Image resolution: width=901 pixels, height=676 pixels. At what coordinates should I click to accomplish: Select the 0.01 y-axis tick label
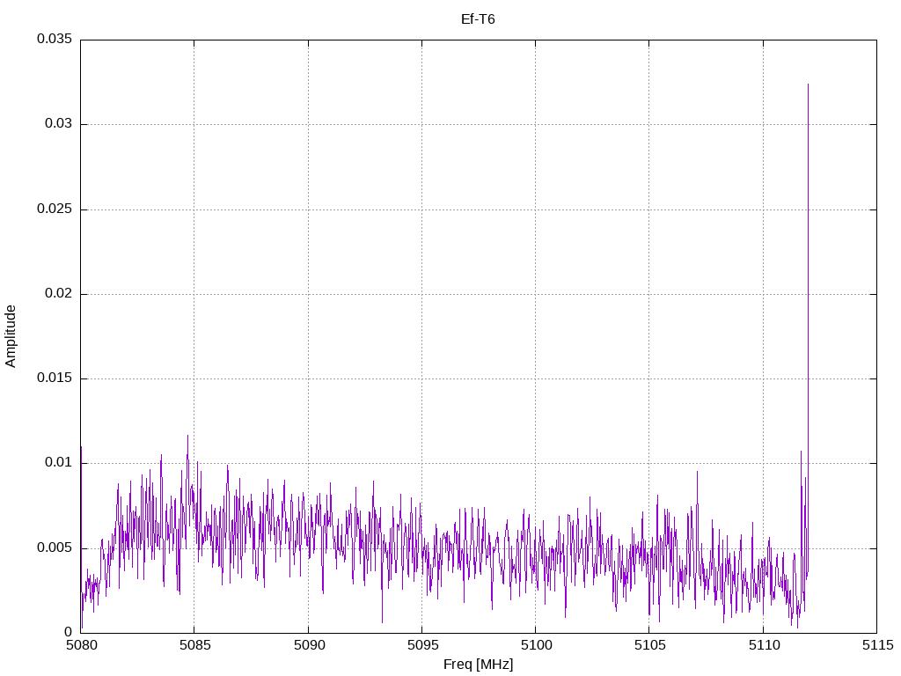(x=57, y=463)
